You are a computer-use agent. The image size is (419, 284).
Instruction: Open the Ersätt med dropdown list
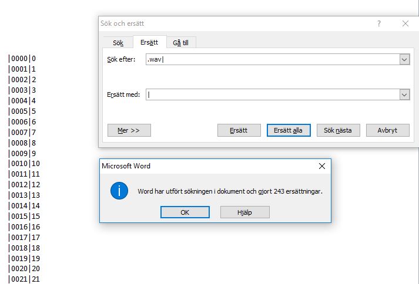404,94
